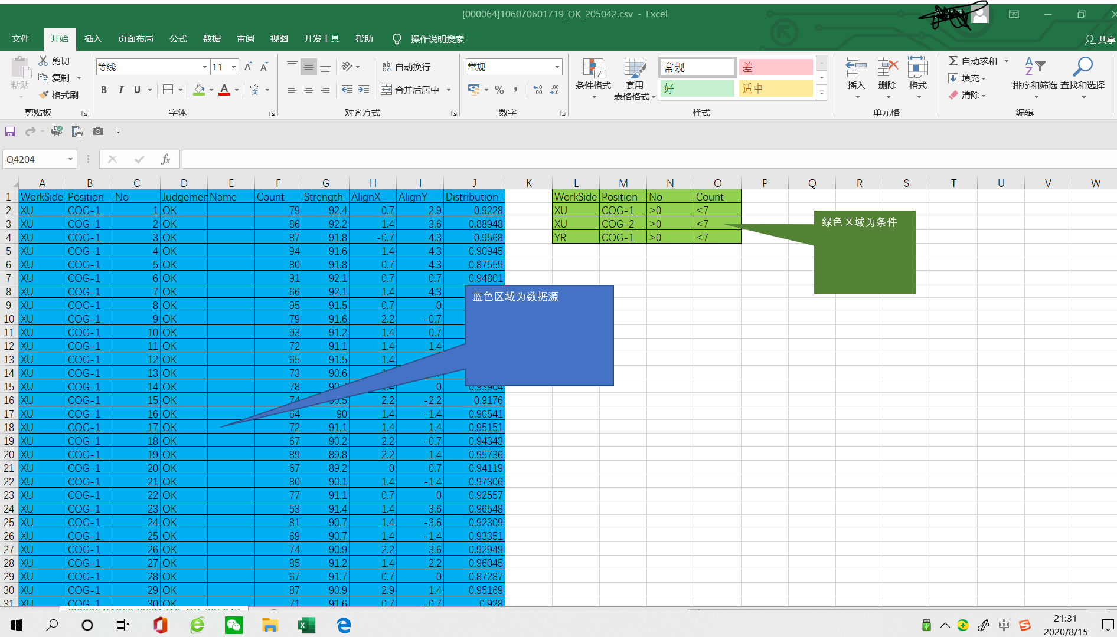Click the Cut (剪切) scissors icon
The image size is (1117, 637).
43,61
